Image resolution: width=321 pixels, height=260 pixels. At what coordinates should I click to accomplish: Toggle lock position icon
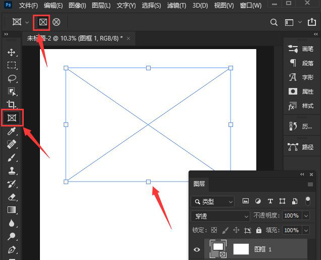pyautogui.click(x=236, y=230)
